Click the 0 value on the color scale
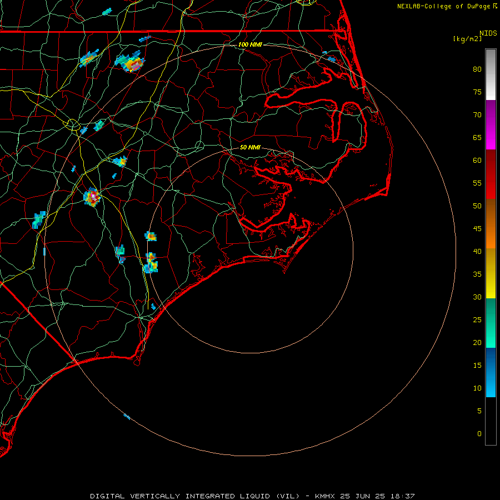The image size is (500, 500). point(479,434)
